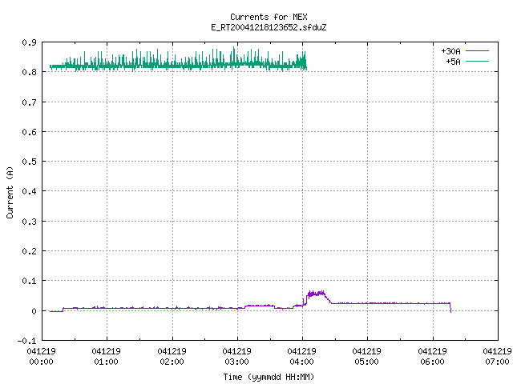
Task: Click the y-axis tick value 0.4
Action: [x=29, y=191]
